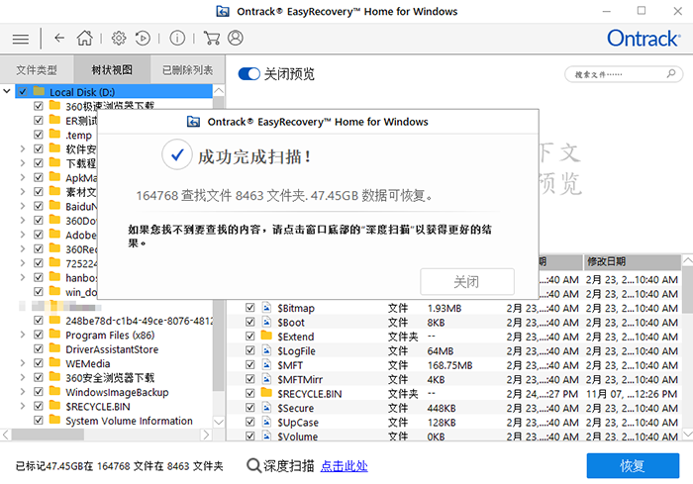
Task: Uncheck the System Volume Information checkbox
Action: [x=39, y=421]
